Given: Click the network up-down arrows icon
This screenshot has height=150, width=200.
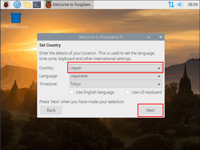Looking at the screenshot, I should tap(171, 5).
